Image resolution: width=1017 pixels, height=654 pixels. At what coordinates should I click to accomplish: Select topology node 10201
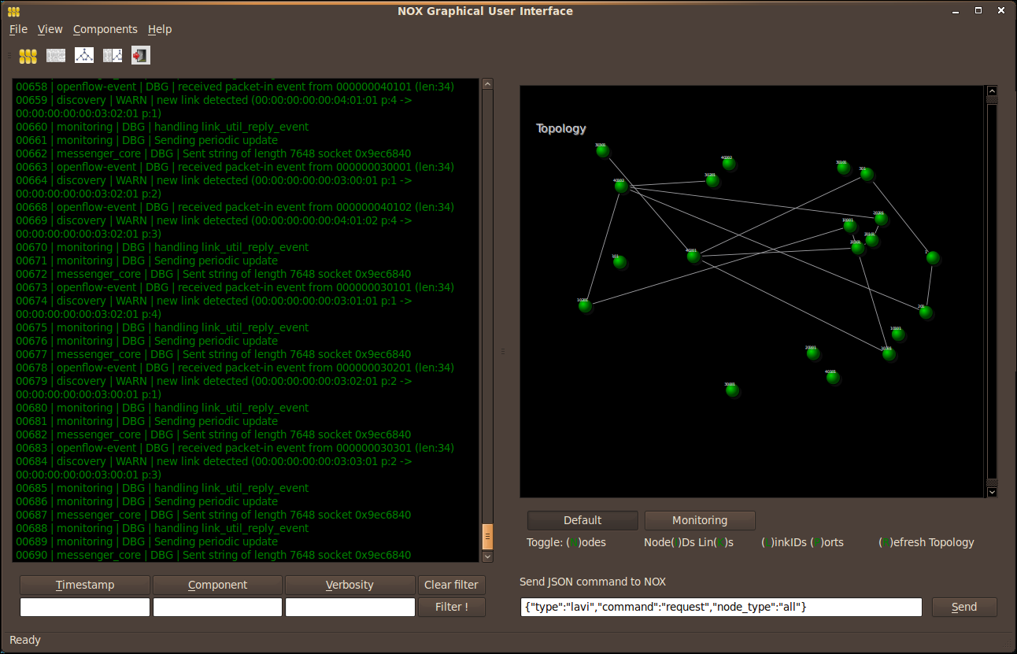click(585, 305)
